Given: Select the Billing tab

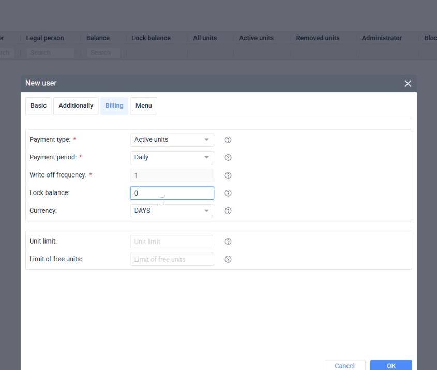Looking at the screenshot, I should [114, 106].
